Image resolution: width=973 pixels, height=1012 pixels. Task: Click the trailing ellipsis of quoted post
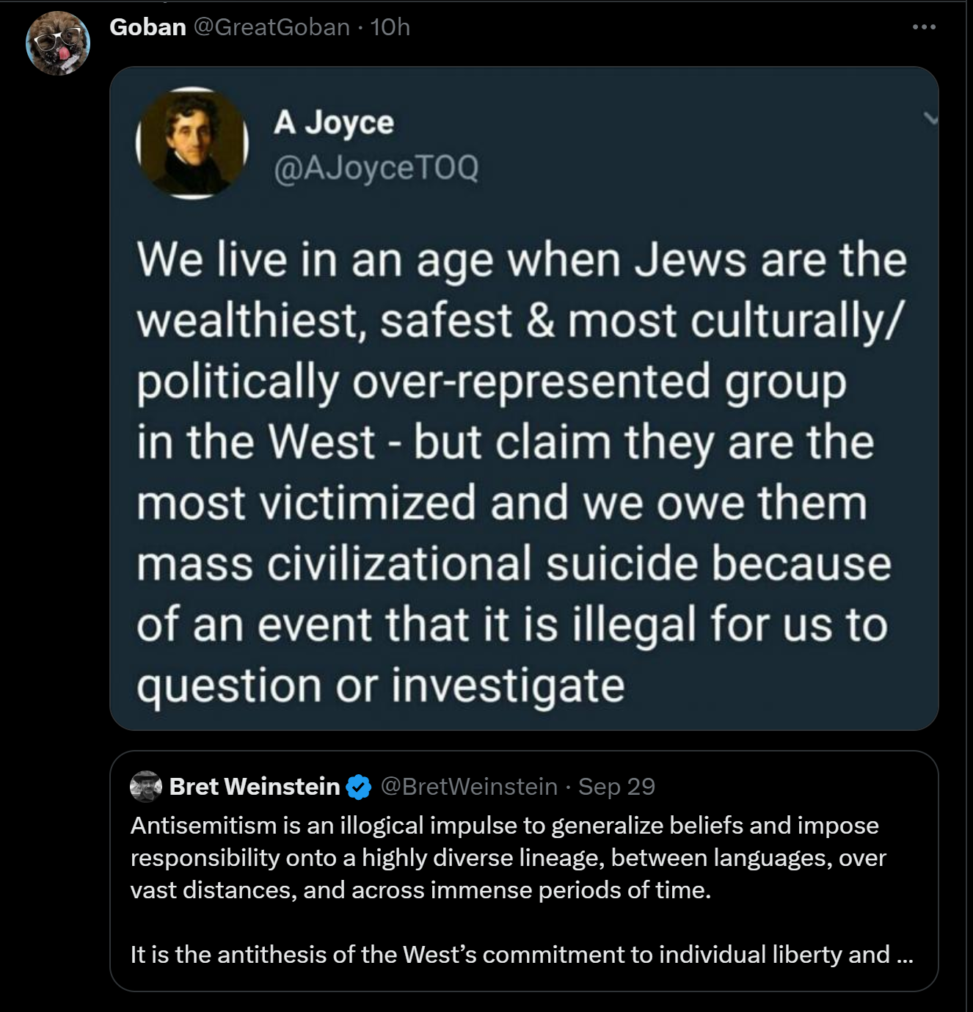click(905, 955)
